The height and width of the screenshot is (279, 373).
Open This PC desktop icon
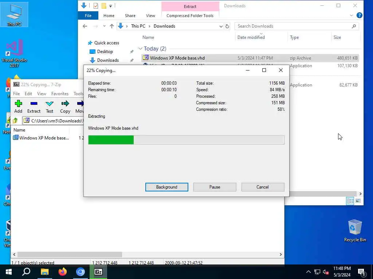(14, 15)
